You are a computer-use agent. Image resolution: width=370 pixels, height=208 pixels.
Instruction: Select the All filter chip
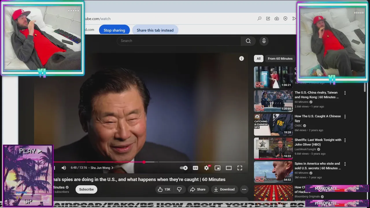[259, 58]
